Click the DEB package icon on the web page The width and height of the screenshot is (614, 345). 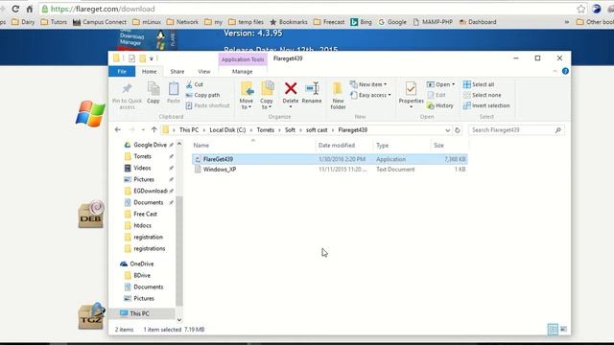[x=91, y=214]
